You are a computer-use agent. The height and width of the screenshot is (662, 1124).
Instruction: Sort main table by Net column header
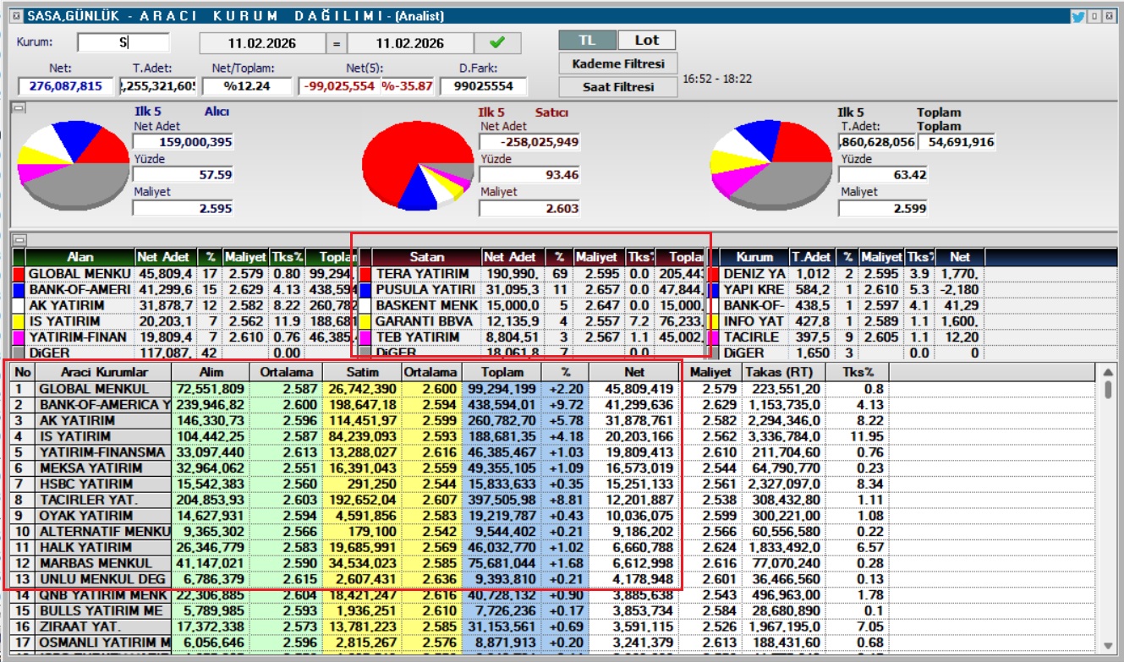click(x=635, y=372)
